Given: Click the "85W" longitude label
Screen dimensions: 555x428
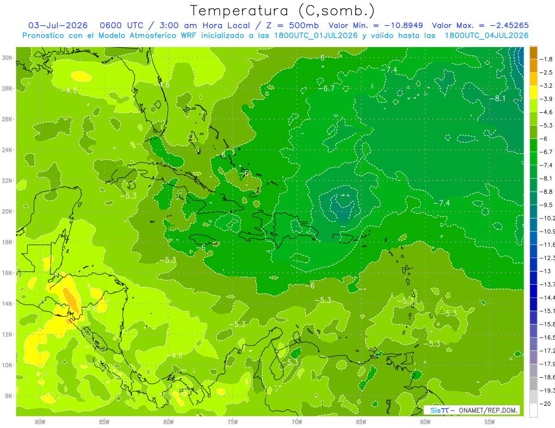Looking at the screenshot, I should tap(104, 422).
